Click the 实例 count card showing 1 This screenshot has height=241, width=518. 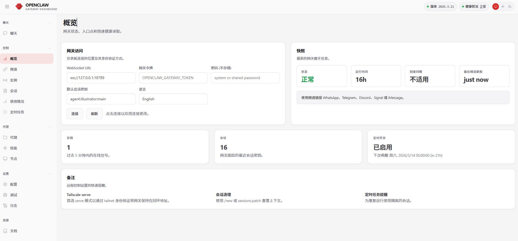[135, 147]
